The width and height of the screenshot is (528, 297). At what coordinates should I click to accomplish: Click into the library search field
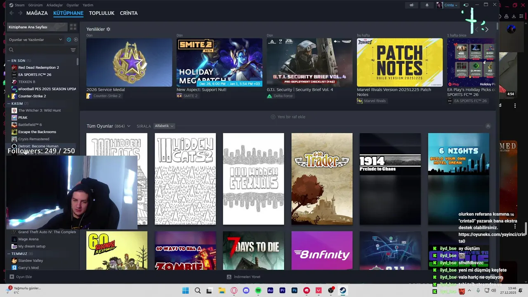[39, 50]
